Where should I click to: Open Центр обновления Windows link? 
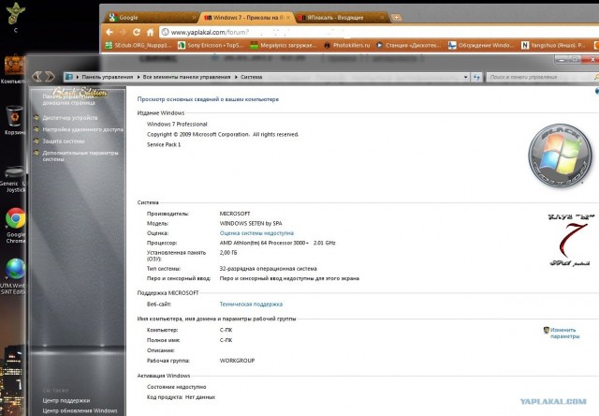(80, 410)
